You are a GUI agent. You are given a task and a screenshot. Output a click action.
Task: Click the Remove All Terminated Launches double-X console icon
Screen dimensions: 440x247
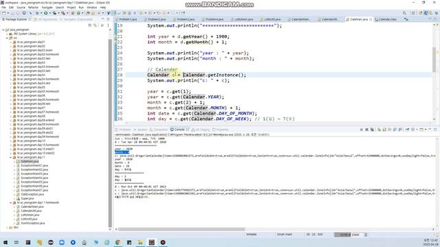coord(372,130)
